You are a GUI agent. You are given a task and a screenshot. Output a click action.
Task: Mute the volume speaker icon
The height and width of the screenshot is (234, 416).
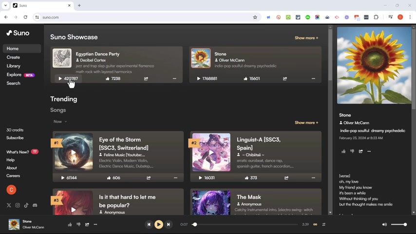[384, 224]
